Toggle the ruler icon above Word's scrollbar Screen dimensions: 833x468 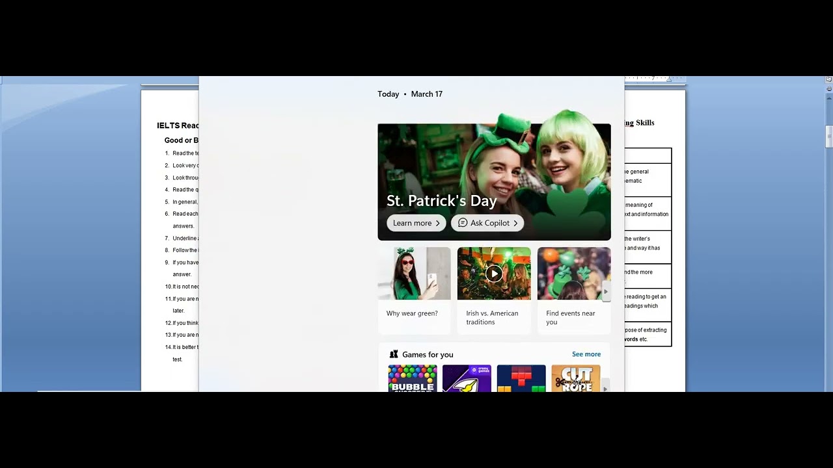click(x=829, y=79)
